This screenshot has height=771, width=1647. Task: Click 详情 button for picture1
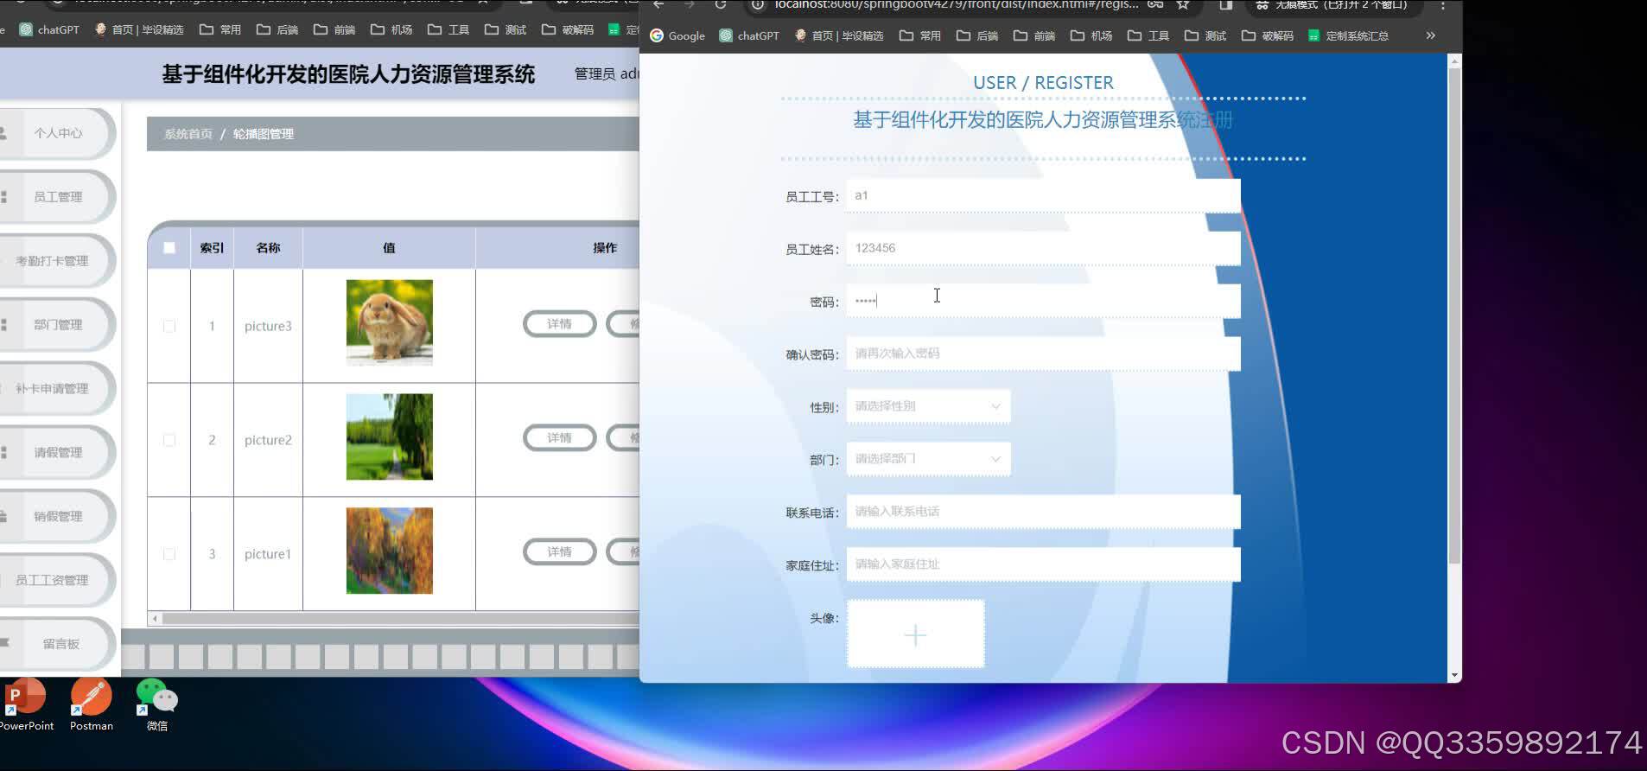[x=560, y=552]
